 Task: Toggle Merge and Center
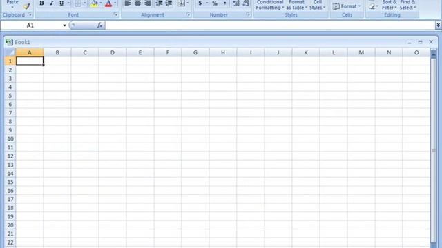(x=181, y=3)
